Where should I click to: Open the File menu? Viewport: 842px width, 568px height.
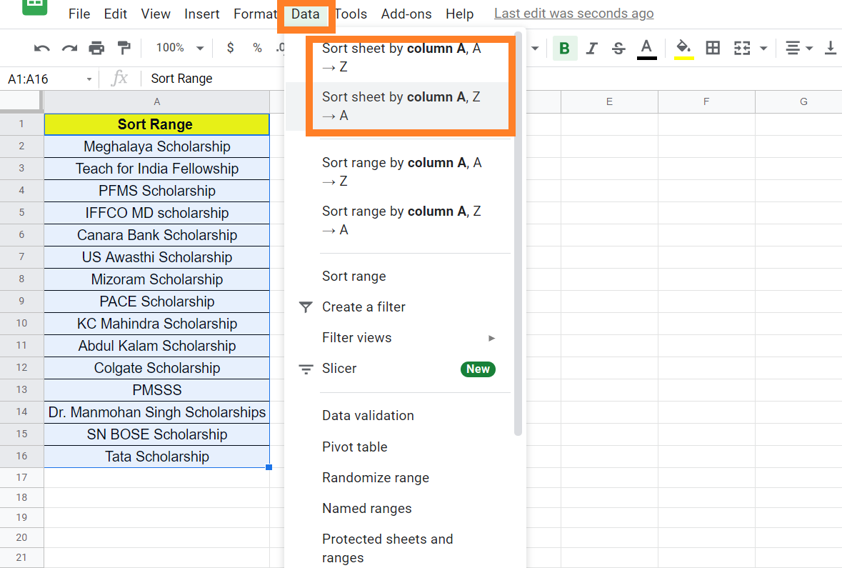[x=79, y=14]
